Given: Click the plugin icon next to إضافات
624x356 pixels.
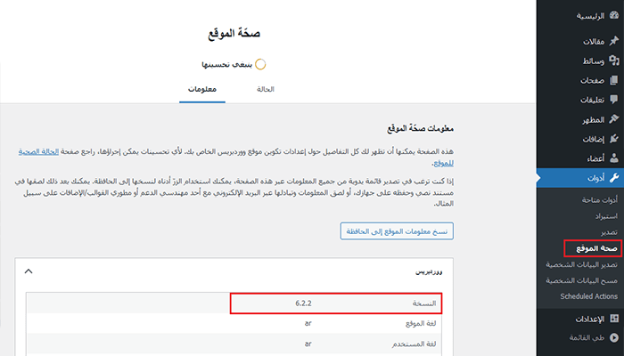Looking at the screenshot, I should click(614, 139).
